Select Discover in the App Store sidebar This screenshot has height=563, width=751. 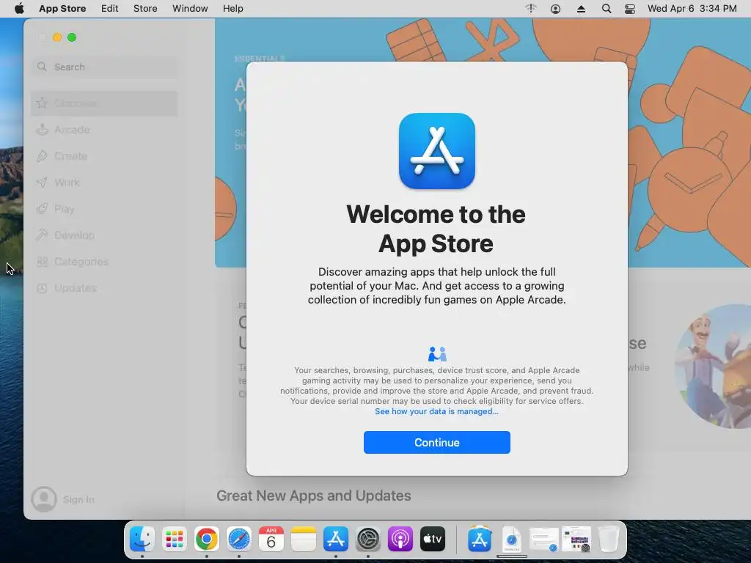click(104, 103)
